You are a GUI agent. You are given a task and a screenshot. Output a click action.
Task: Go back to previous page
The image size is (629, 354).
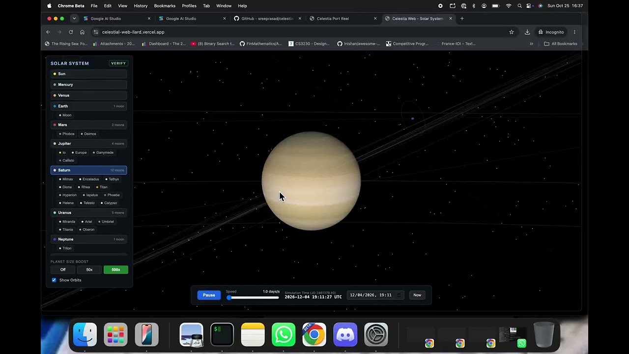48,32
